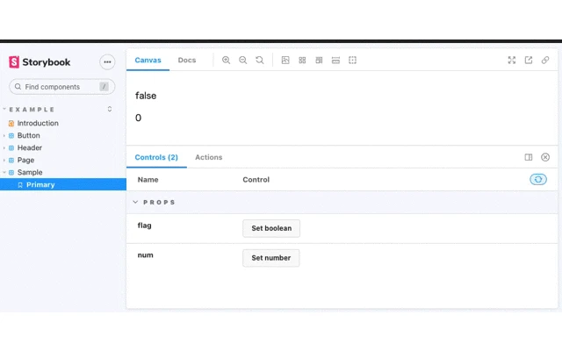Collapse the PROPS section chevron
This screenshot has height=351, width=562.
(x=135, y=202)
